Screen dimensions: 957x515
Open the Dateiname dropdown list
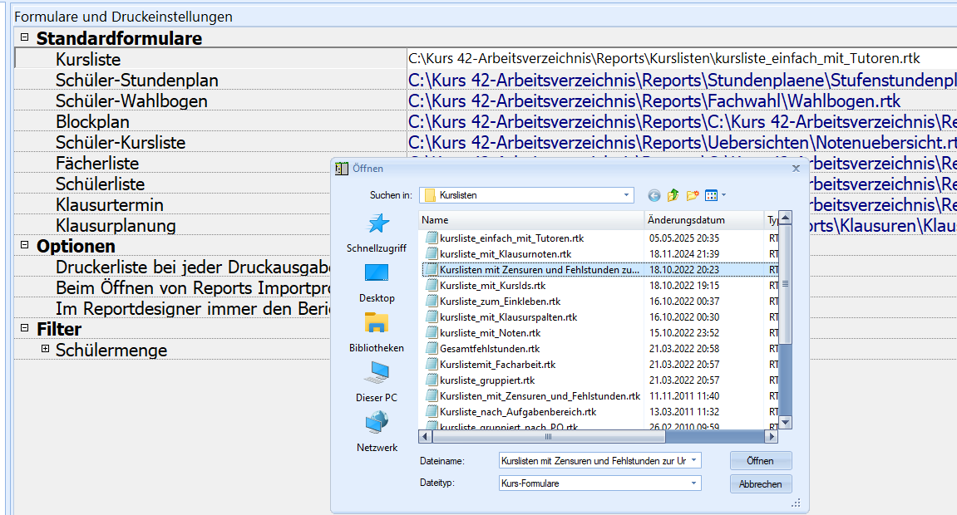coord(694,461)
